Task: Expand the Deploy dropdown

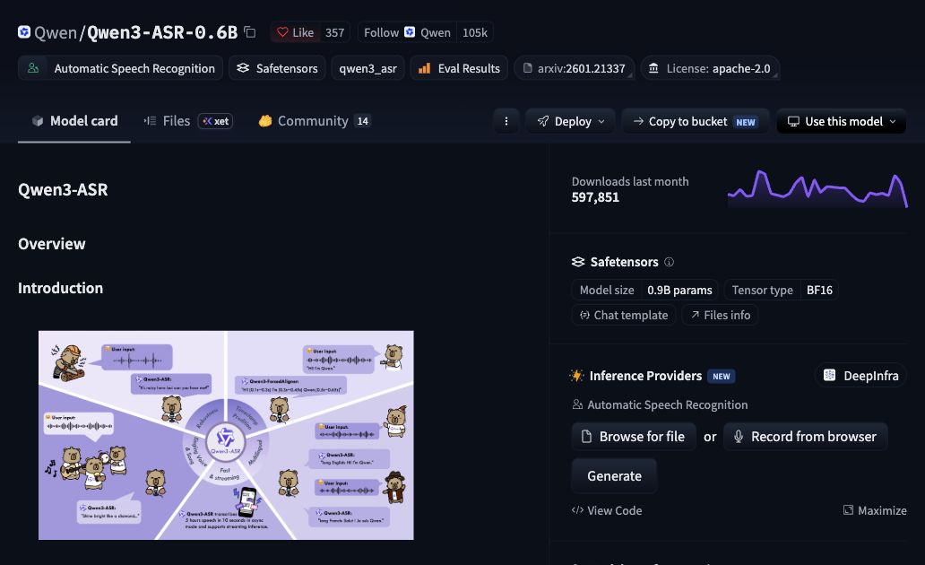Action: [570, 121]
